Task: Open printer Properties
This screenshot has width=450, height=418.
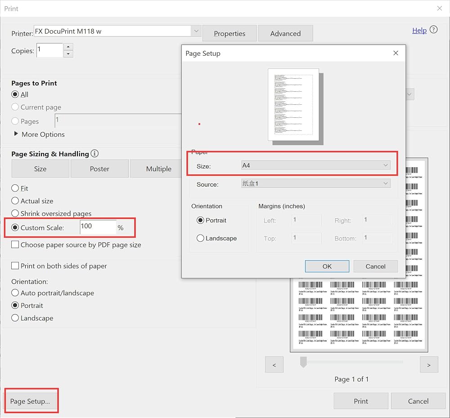Action: pos(229,33)
